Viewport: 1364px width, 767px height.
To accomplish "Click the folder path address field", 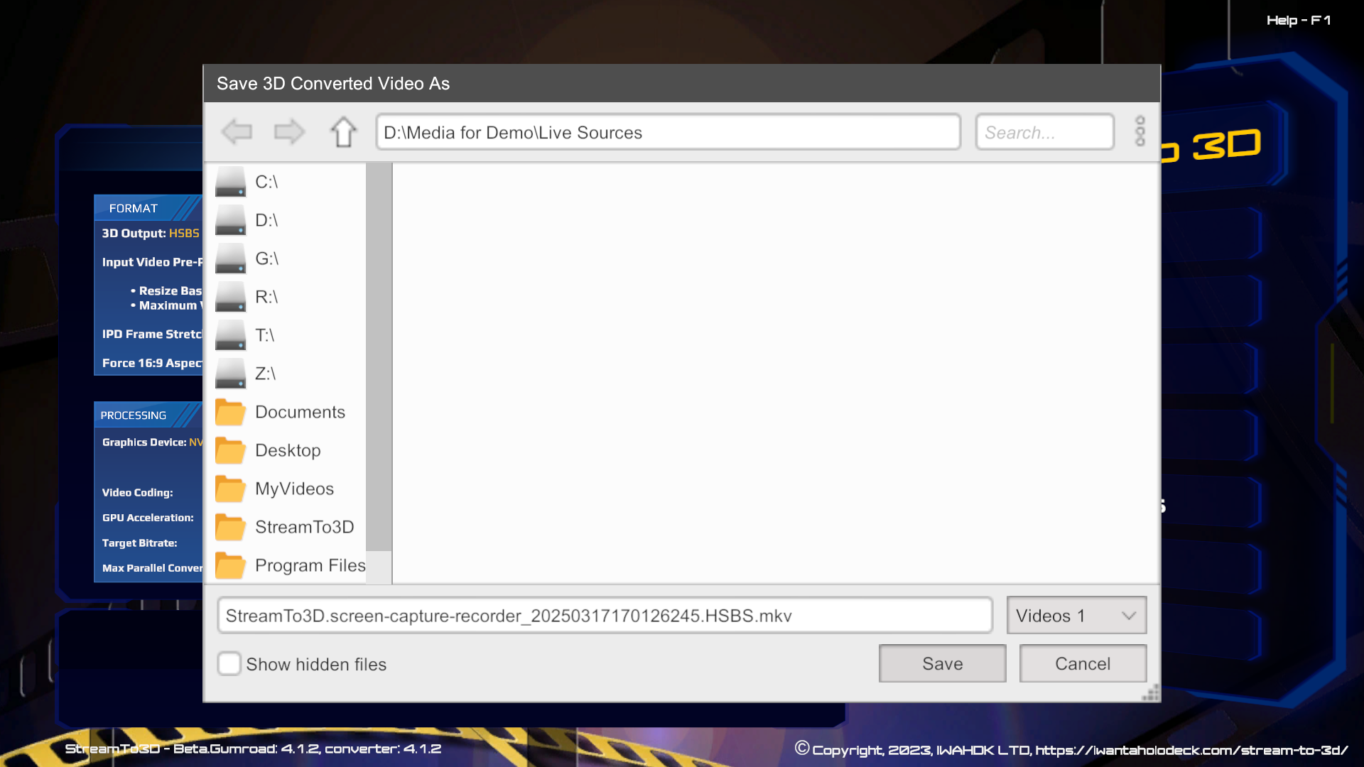I will (x=668, y=133).
